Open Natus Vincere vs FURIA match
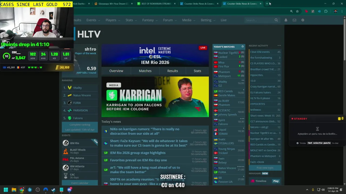346x194 pixels. pos(229,170)
